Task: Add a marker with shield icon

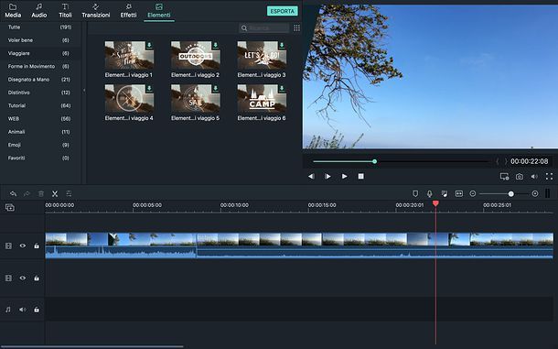Action: 415,193
